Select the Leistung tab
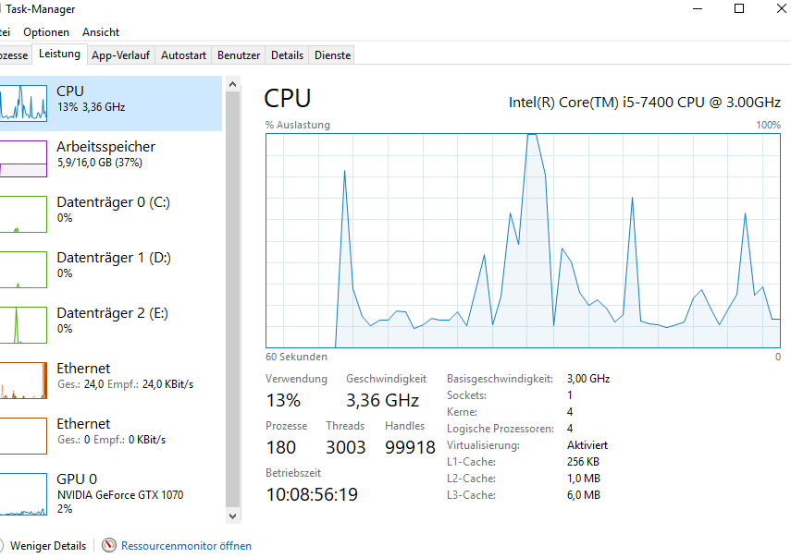This screenshot has width=791, height=558. tap(59, 54)
